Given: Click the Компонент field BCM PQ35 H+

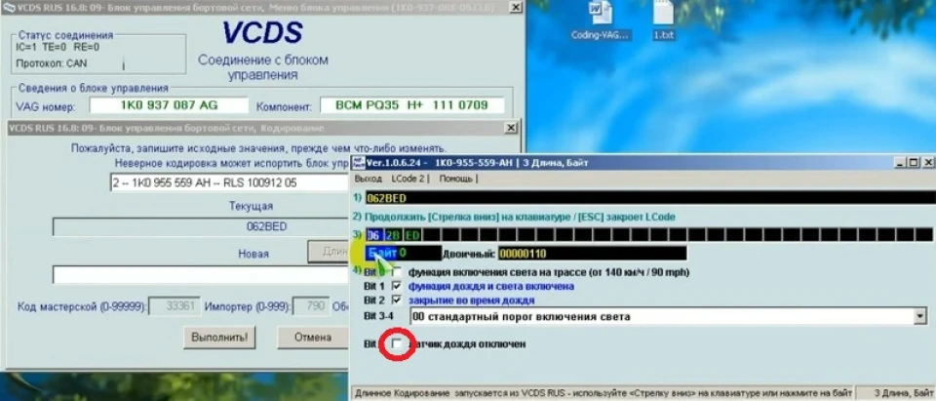Looking at the screenshot, I should pyautogui.click(x=411, y=105).
